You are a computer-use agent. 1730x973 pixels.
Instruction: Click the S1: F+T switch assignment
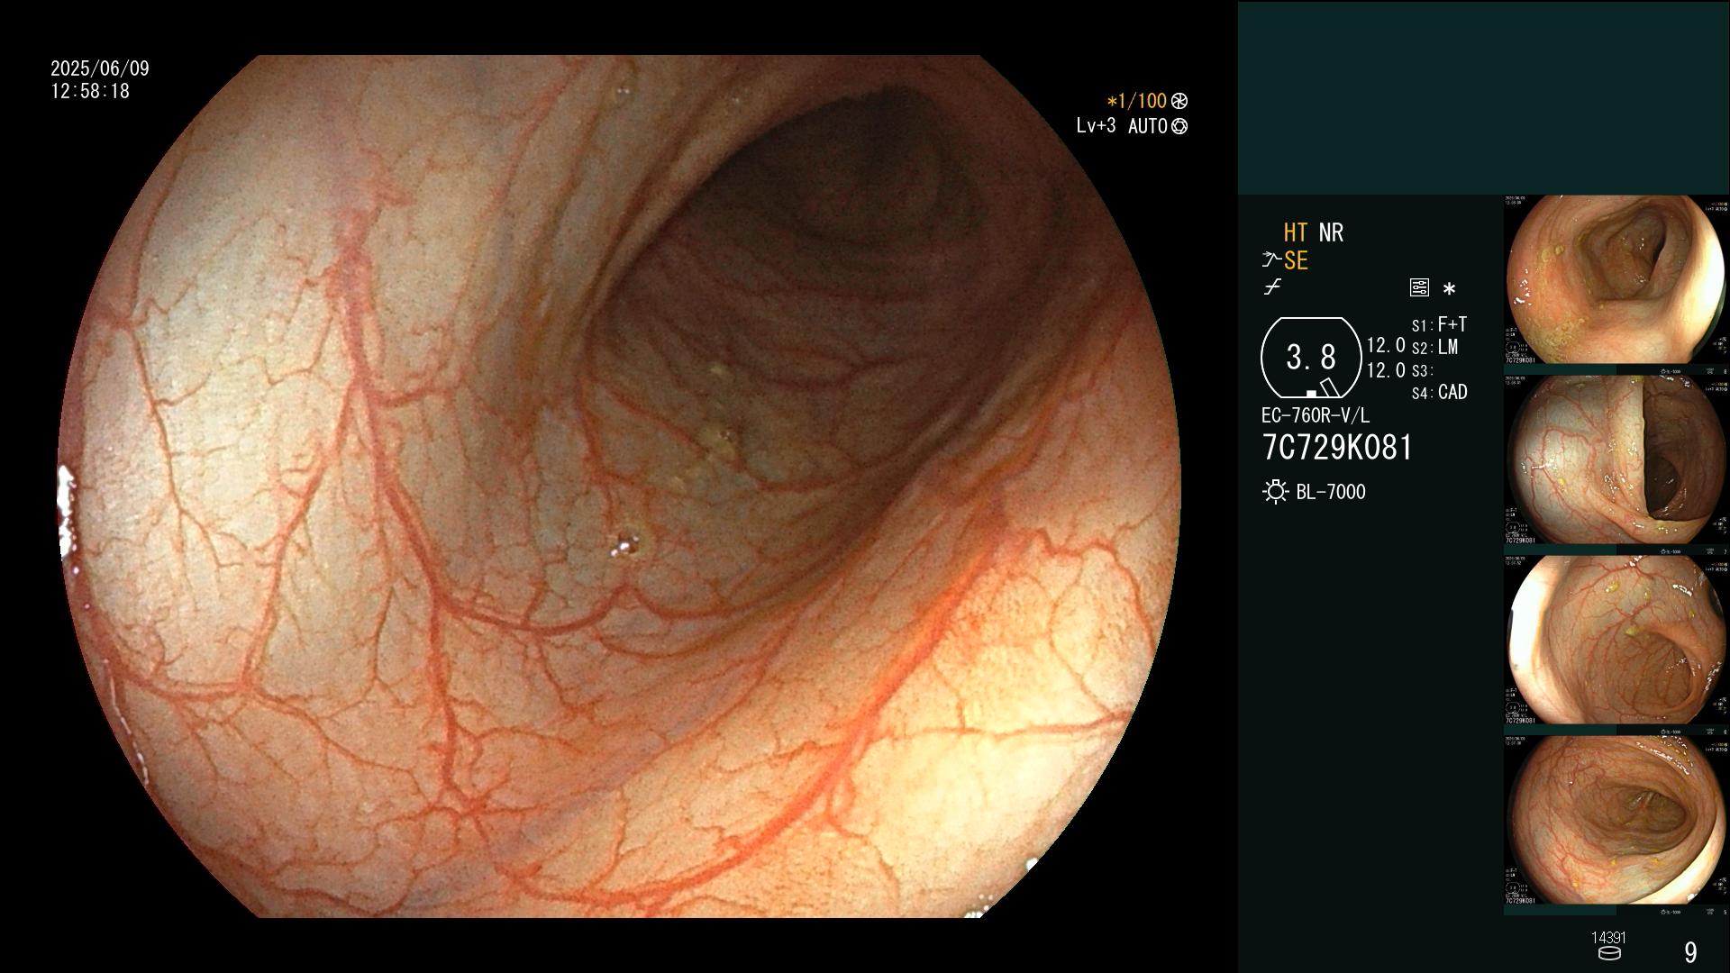[x=1439, y=324]
